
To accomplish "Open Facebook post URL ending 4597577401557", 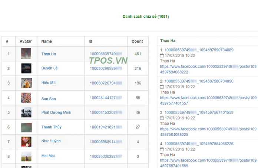I will [x=208, y=100].
